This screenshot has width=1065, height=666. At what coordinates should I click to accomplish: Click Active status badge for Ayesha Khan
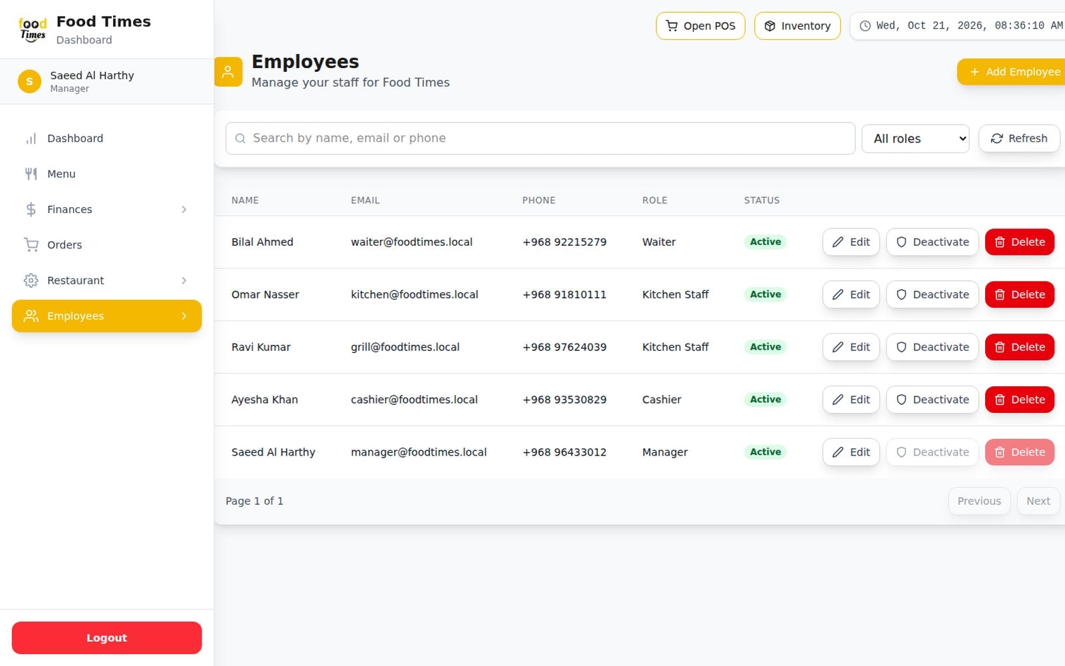point(765,400)
